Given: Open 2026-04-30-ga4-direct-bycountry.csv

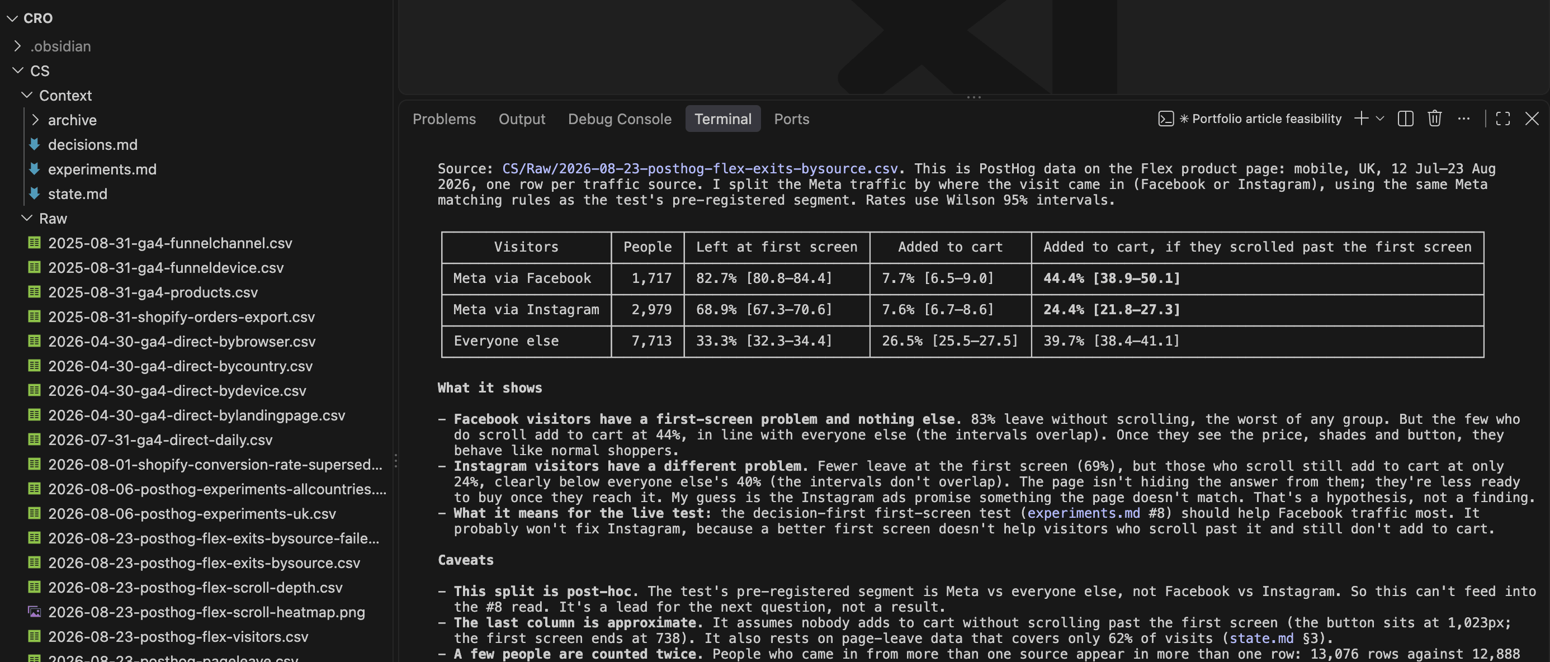Looking at the screenshot, I should point(180,366).
